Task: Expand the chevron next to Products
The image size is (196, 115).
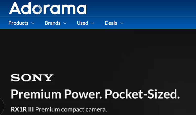Action: [33, 23]
